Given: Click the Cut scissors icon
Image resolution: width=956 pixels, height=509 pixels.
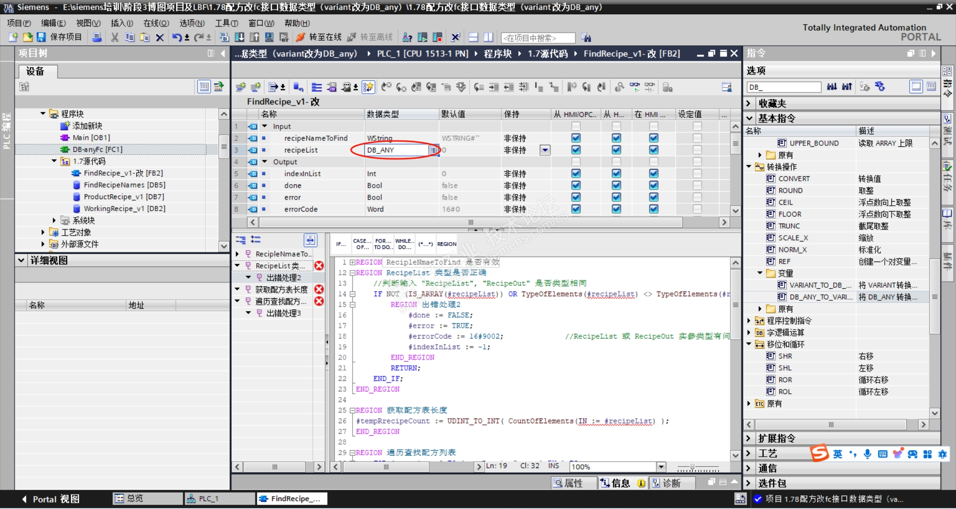Looking at the screenshot, I should [115, 37].
